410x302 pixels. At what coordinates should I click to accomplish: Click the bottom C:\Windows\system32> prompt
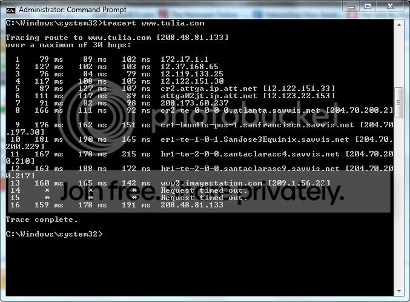tap(54, 233)
